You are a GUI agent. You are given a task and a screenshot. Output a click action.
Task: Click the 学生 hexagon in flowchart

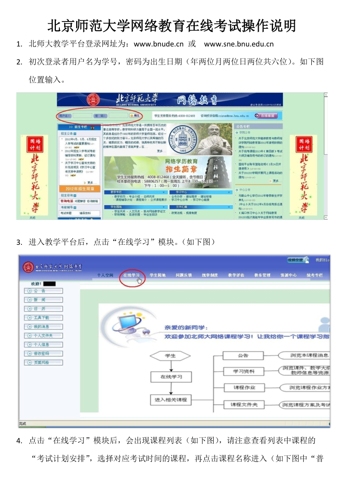point(170,356)
